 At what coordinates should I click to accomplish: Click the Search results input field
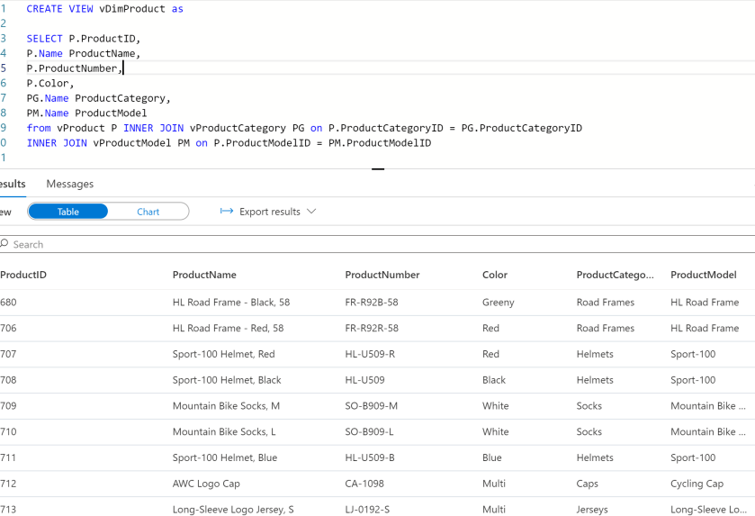pyautogui.click(x=378, y=244)
